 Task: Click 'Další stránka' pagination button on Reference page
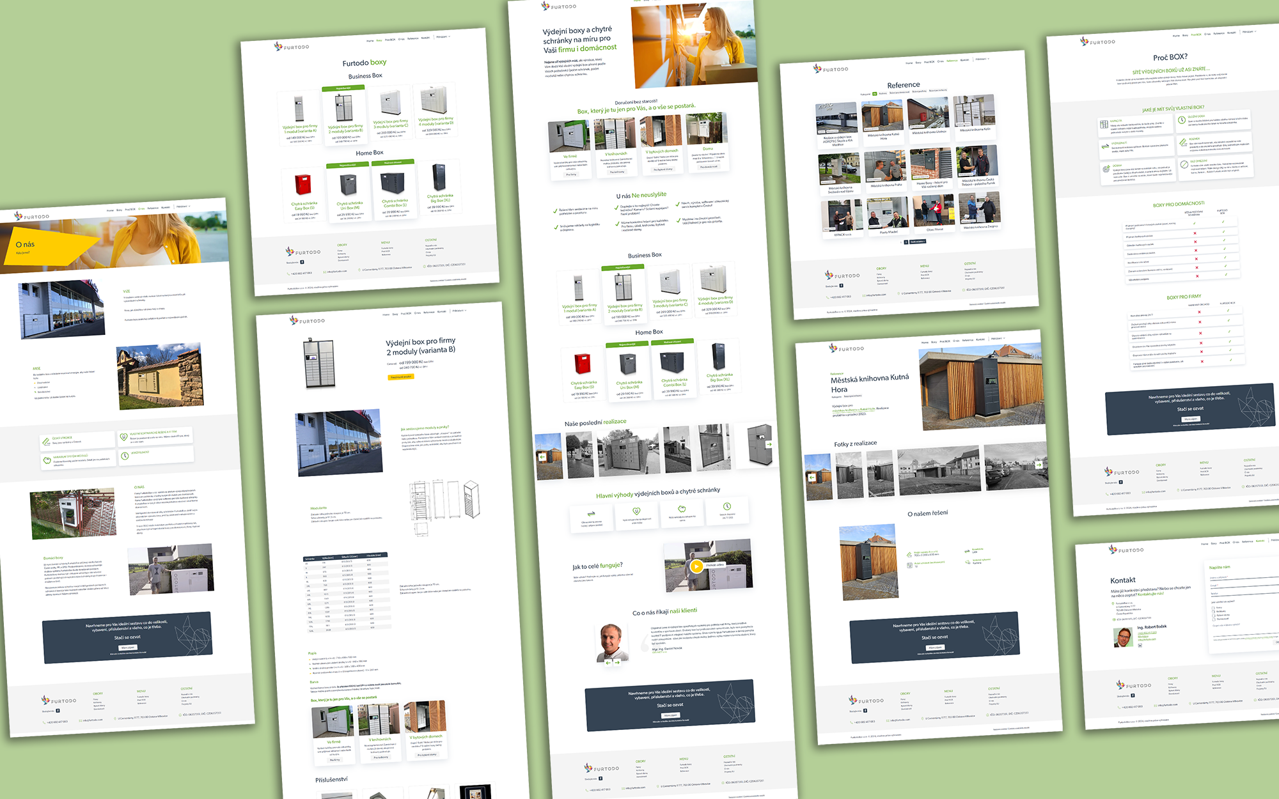[917, 242]
